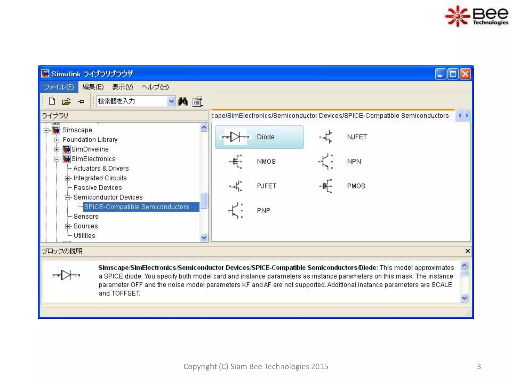Select Semiconductor Devices tree label
512x384 pixels.
108,197
